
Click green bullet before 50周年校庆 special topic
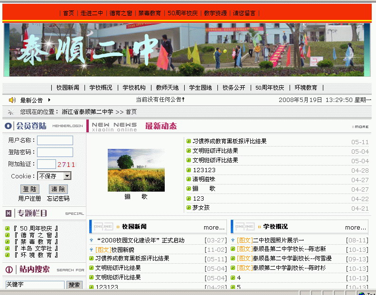coord(8,229)
